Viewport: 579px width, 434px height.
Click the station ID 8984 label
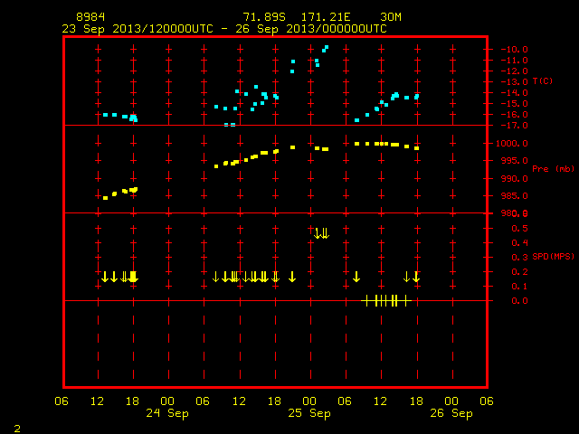90,17
